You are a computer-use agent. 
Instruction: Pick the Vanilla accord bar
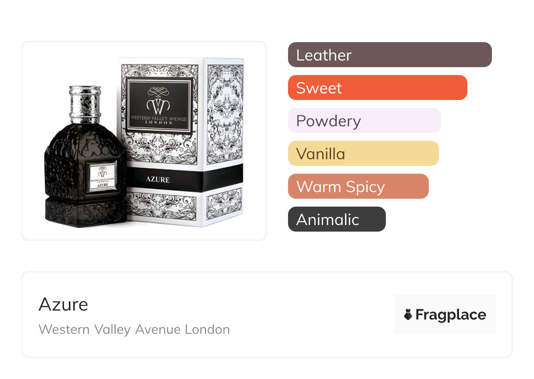pyautogui.click(x=363, y=154)
